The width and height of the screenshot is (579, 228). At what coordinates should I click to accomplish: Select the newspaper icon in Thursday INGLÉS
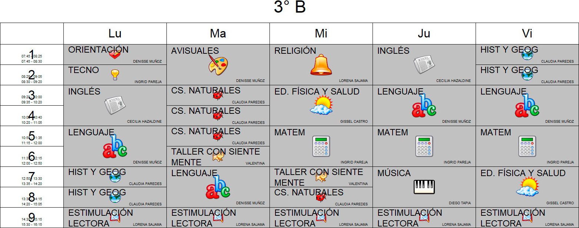(x=424, y=65)
